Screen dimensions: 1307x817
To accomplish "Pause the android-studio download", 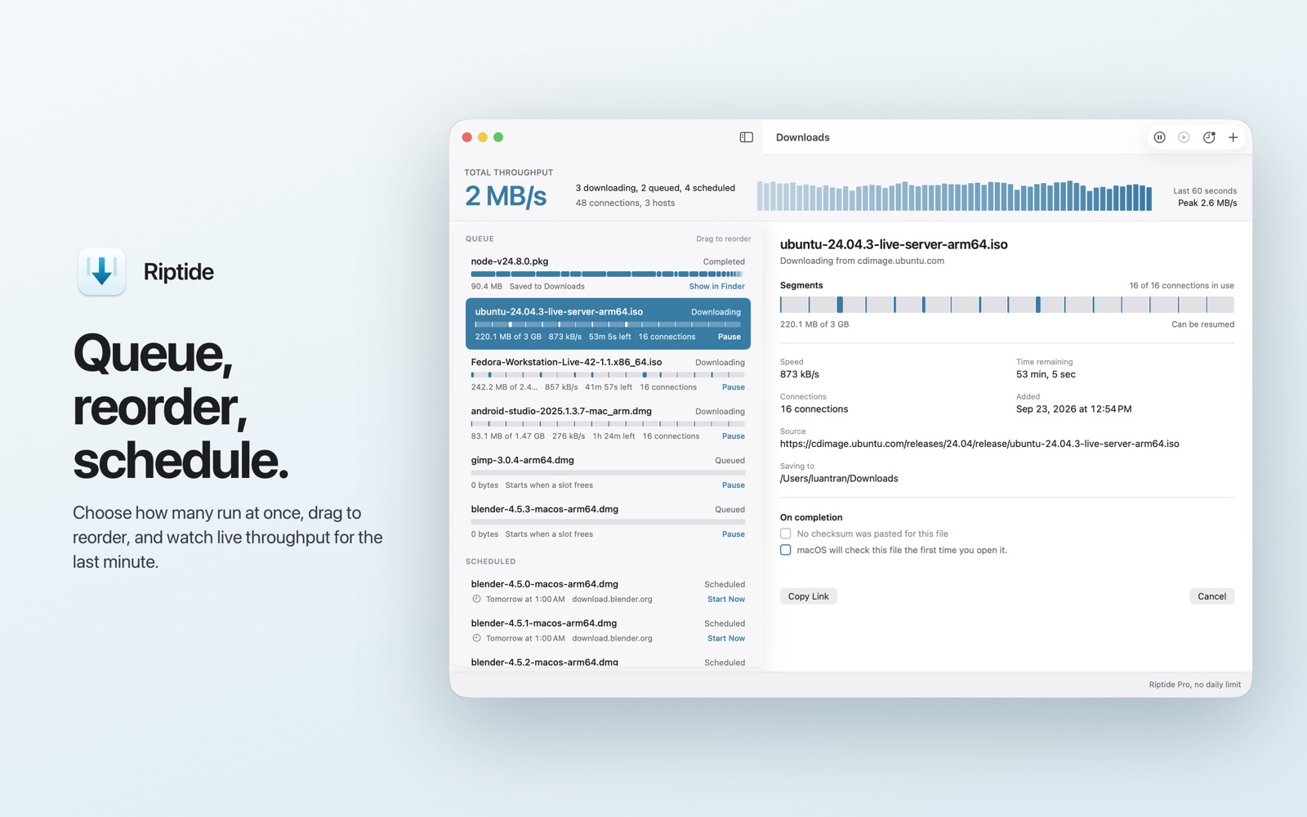I will coord(734,436).
